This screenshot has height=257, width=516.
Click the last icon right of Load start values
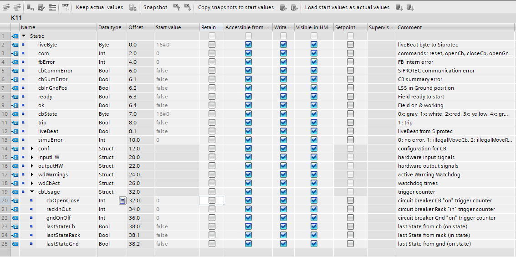410,7
